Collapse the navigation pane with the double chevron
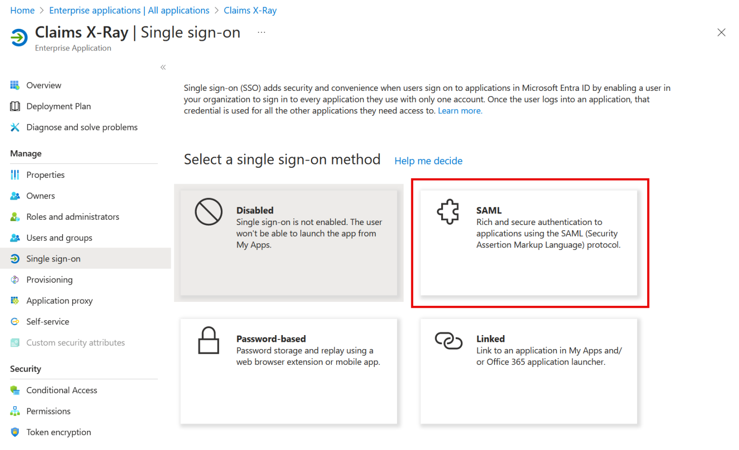Screen dimensions: 739x450 [163, 67]
